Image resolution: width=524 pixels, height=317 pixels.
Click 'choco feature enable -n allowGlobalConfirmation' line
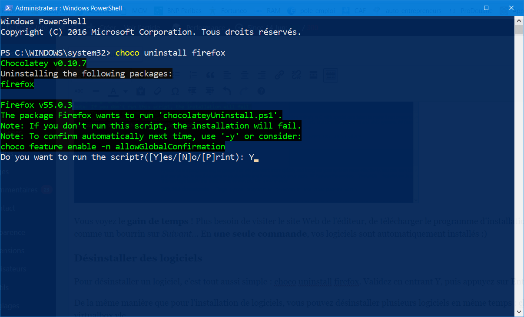[113, 147]
